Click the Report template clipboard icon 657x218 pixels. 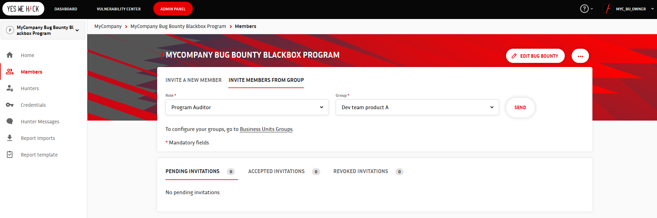coord(10,154)
